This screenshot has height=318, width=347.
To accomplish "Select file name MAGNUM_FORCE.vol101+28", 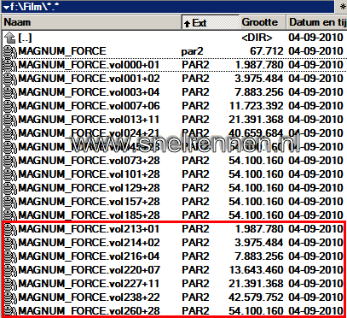I will pyautogui.click(x=89, y=174).
